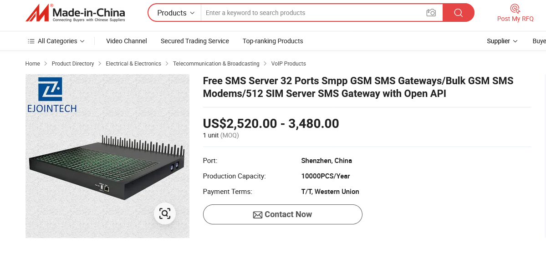Click the red search magnifier button
The width and height of the screenshot is (546, 254).
(x=458, y=13)
